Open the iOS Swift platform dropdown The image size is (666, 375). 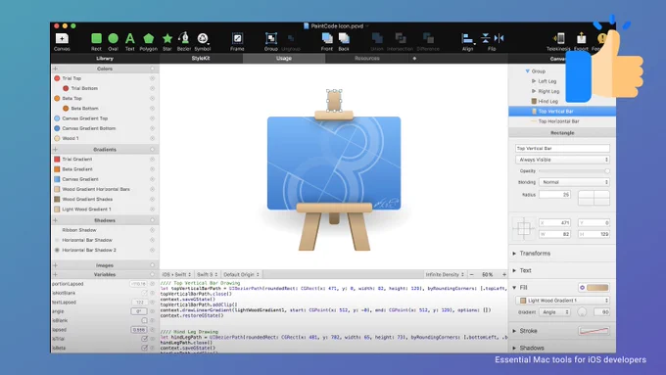[x=176, y=275]
